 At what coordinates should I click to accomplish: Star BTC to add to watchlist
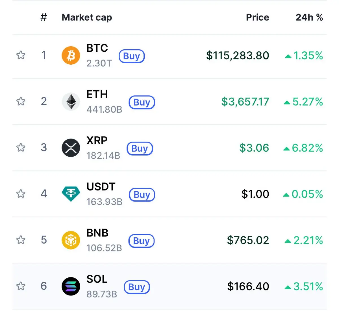point(21,55)
